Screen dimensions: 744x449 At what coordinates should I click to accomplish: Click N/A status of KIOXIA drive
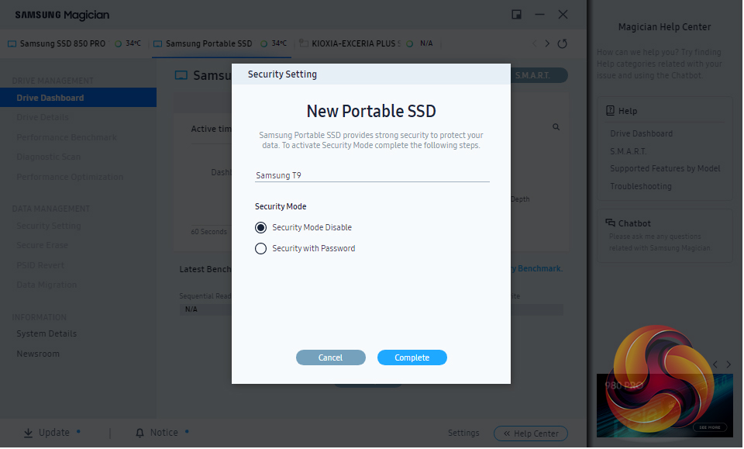pos(426,43)
